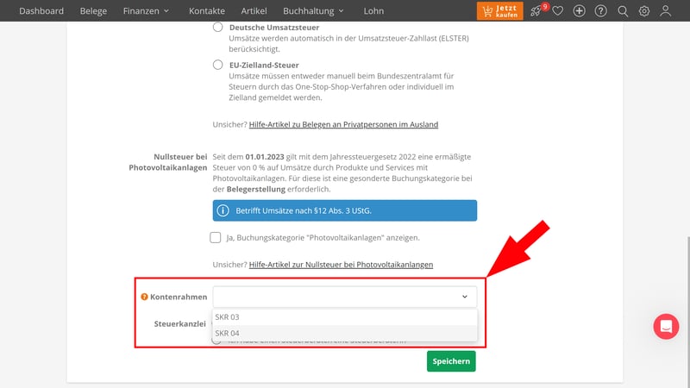
Task: Open the Buchhaltung menu
Action: click(x=313, y=11)
